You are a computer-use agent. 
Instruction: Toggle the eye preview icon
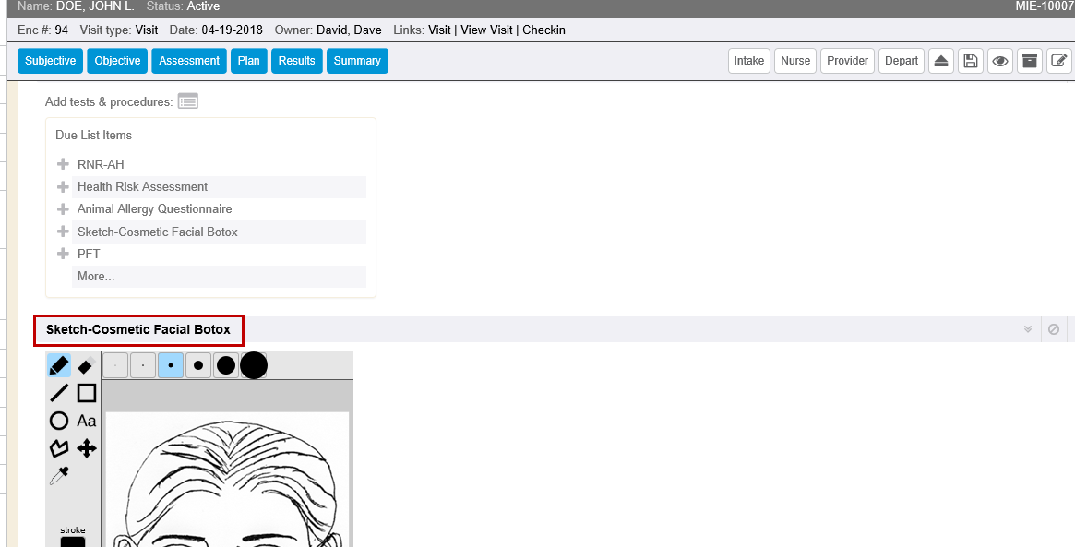click(999, 61)
